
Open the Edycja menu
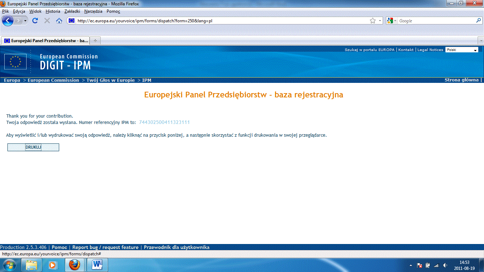(x=19, y=11)
